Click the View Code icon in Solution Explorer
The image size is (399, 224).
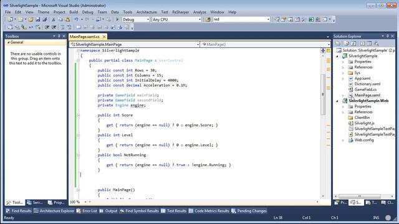coord(362,44)
